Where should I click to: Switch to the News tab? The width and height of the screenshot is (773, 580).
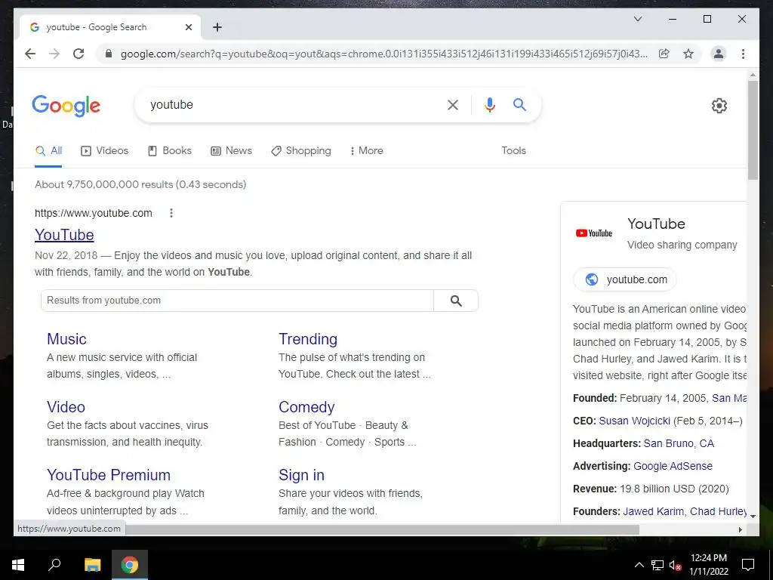pos(231,151)
